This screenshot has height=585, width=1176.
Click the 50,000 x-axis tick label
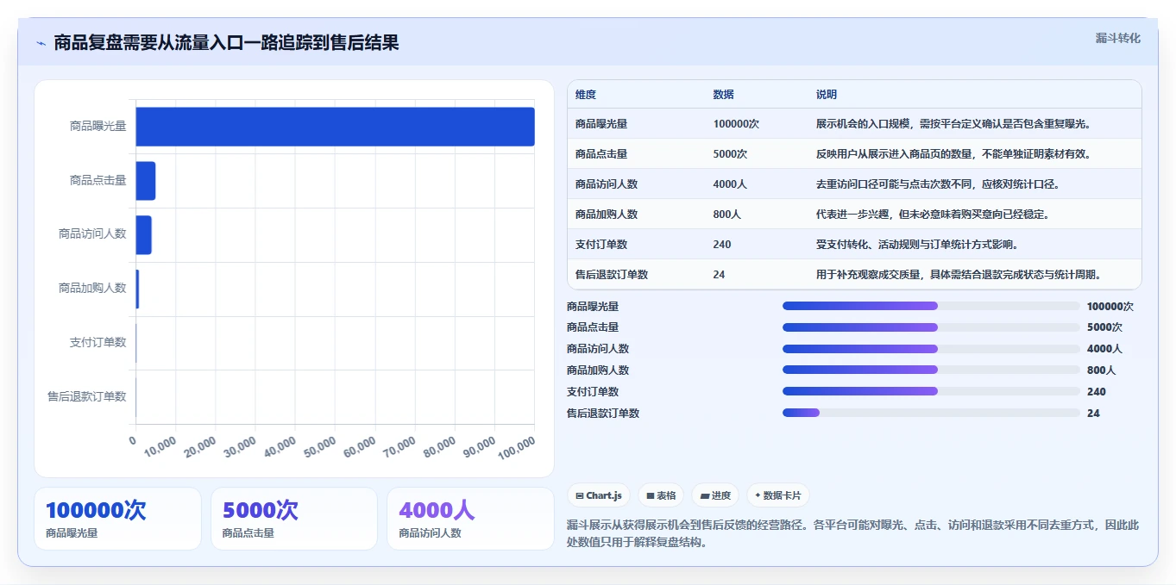click(x=320, y=445)
